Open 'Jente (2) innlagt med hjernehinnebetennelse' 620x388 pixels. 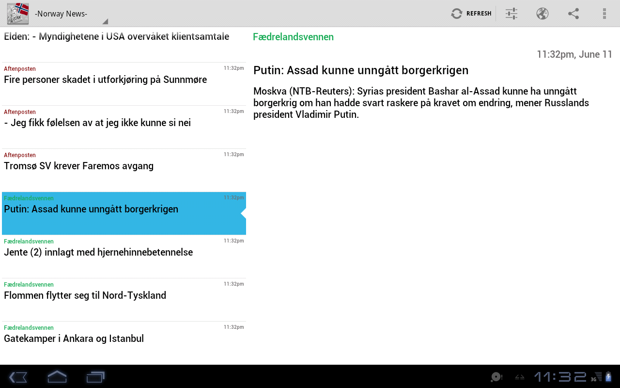124,257
